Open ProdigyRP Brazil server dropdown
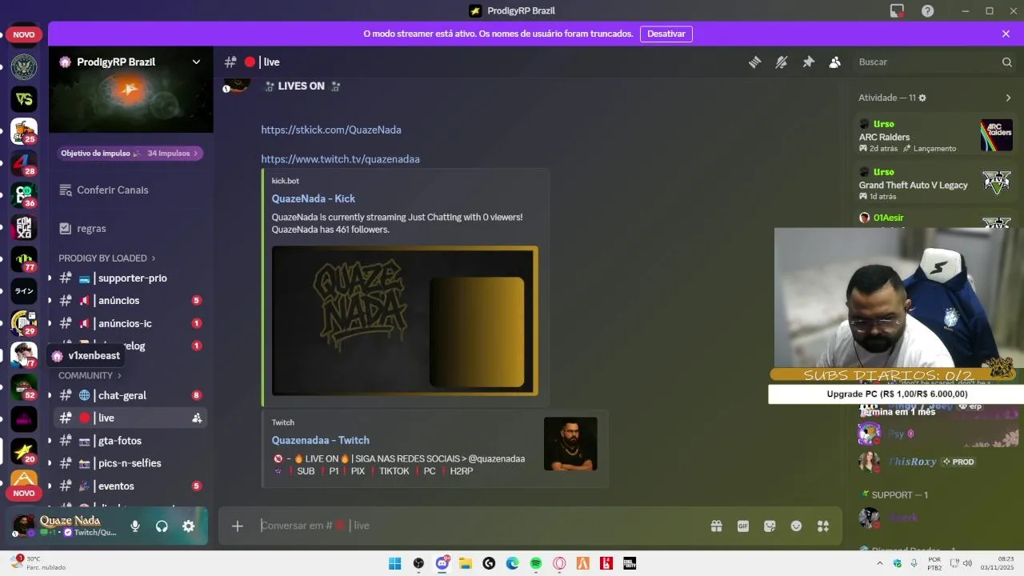Viewport: 1024px width, 576px height. coord(196,62)
